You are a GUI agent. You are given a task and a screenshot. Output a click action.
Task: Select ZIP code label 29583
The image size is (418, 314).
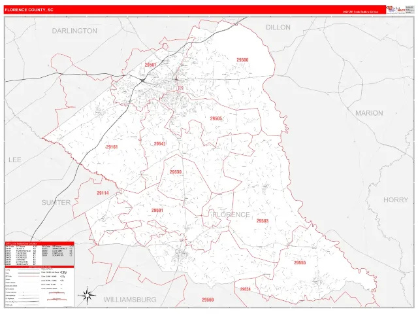coord(263,221)
